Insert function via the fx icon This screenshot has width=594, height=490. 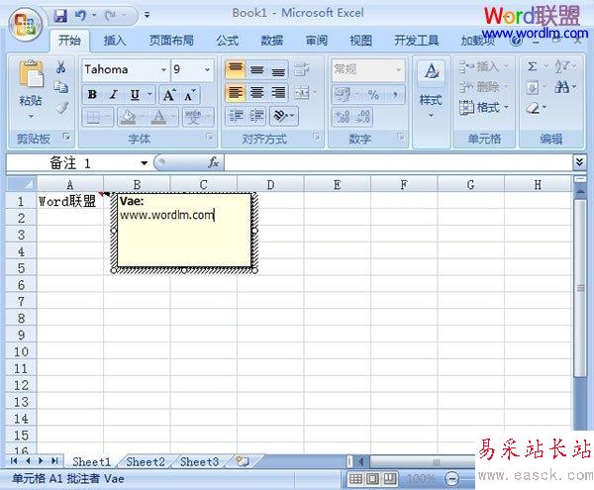(x=213, y=162)
